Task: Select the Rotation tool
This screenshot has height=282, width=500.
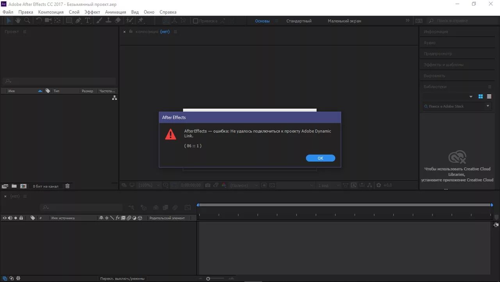Action: coord(39,21)
